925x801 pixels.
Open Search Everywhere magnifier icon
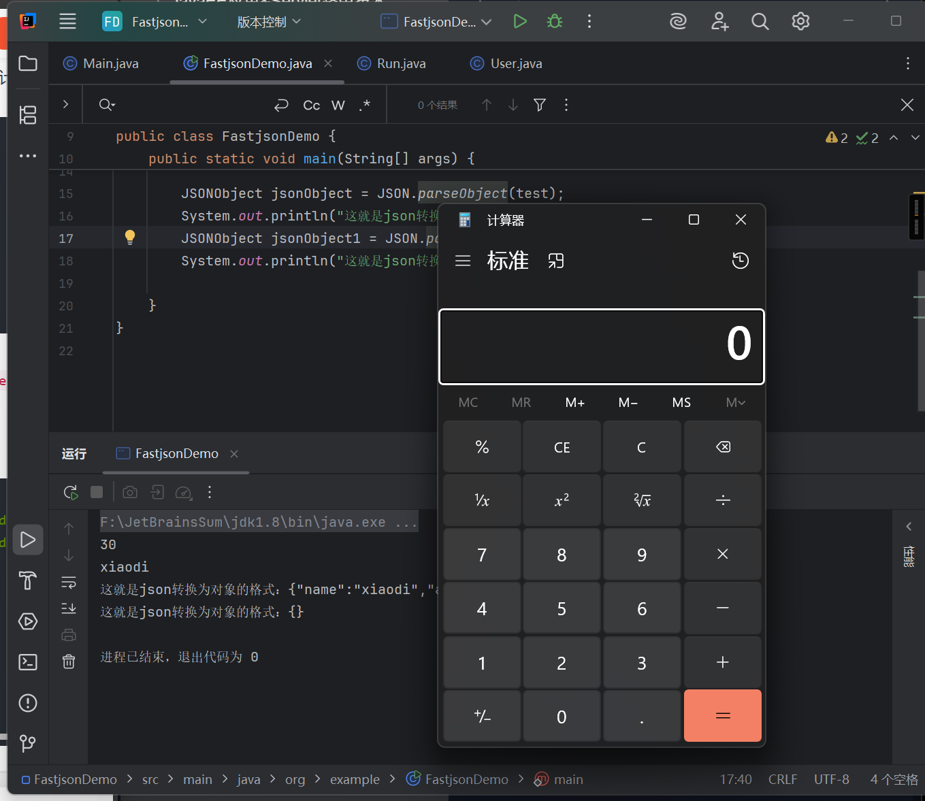[x=760, y=22]
